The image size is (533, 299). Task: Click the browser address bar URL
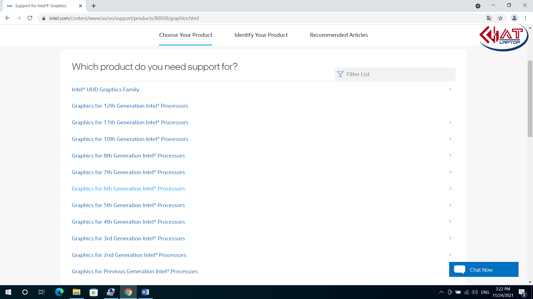click(x=124, y=18)
